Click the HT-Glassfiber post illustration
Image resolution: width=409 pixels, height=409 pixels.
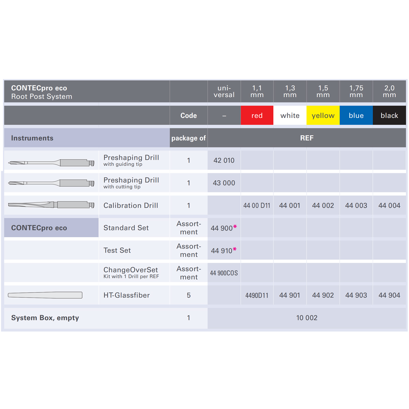coord(45,295)
